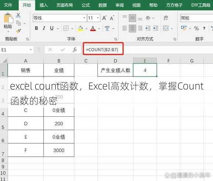Viewport: 213px width, 181px height.
Task: Expand the Name Box dropdown arrow
Action: (31, 49)
